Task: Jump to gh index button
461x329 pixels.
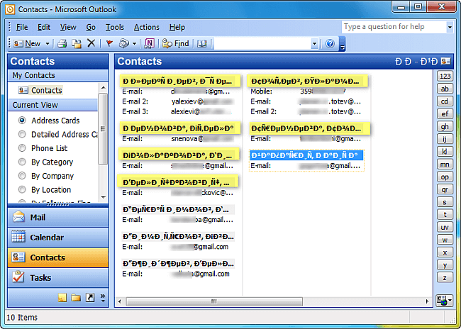Action: [x=445, y=126]
